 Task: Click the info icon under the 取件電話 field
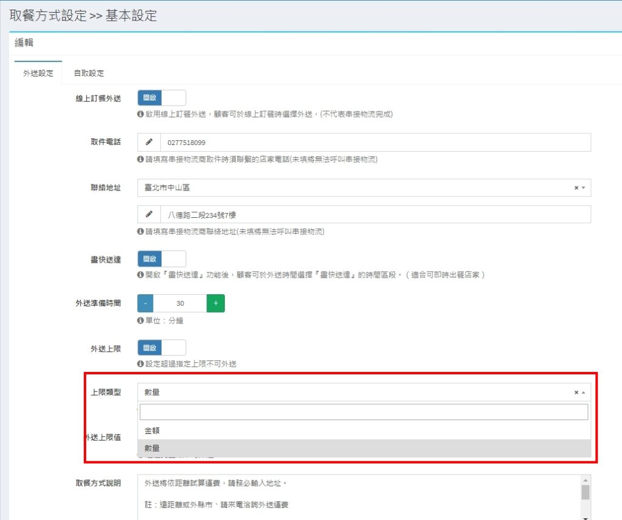140,160
